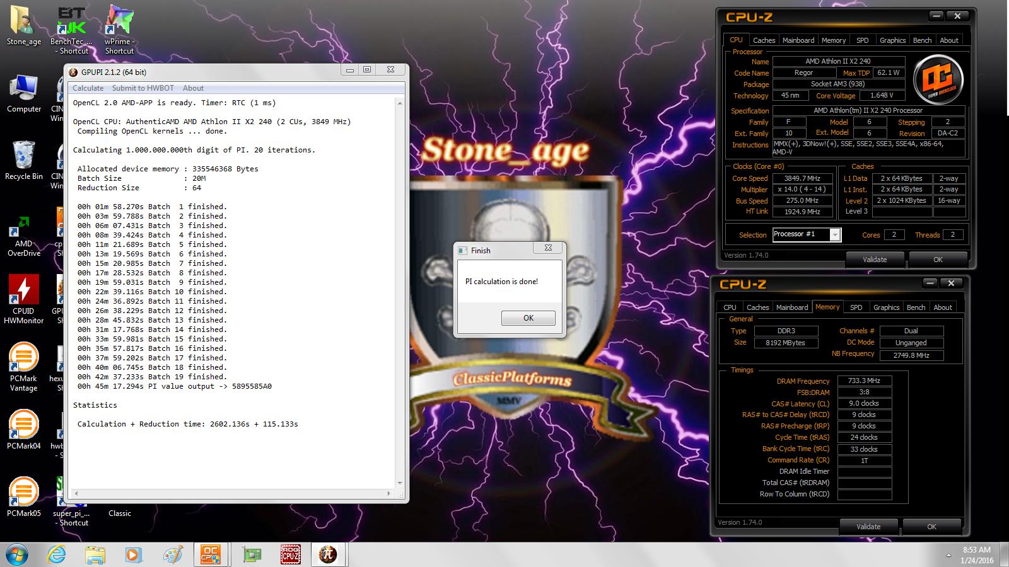Image resolution: width=1009 pixels, height=567 pixels.
Task: Click the processor Name field AMD Athlon II X2 240
Action: (x=838, y=61)
